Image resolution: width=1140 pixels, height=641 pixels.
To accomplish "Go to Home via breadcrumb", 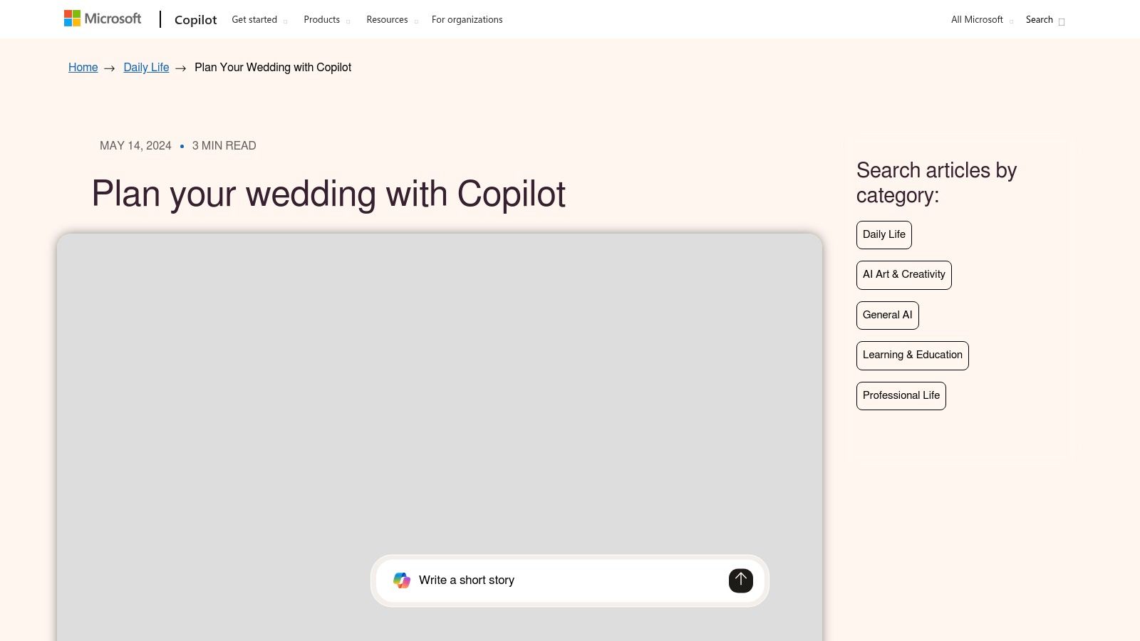I will (x=83, y=68).
